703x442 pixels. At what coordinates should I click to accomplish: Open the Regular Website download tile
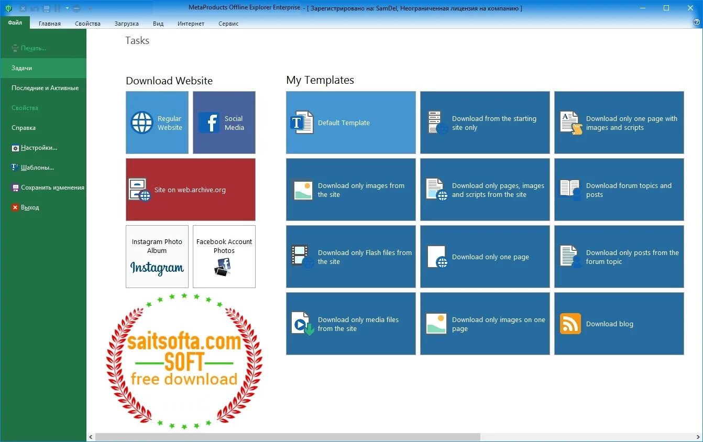tap(157, 123)
